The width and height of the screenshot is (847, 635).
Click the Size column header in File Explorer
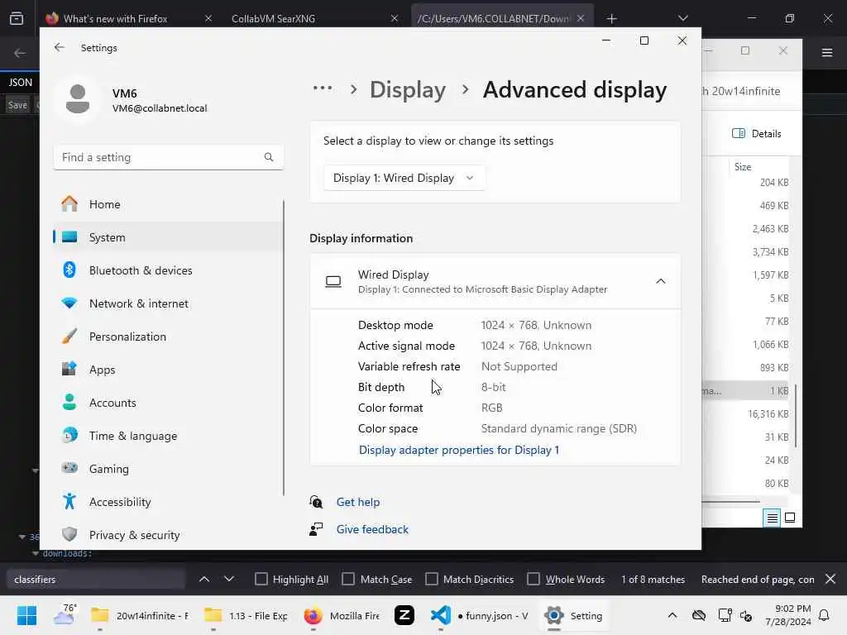(743, 167)
